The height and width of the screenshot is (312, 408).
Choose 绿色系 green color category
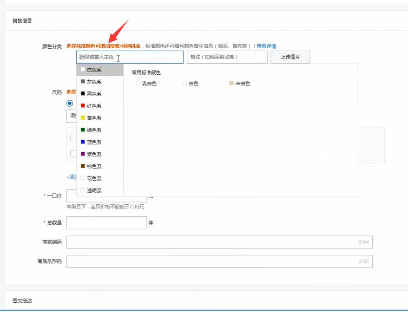click(x=94, y=130)
